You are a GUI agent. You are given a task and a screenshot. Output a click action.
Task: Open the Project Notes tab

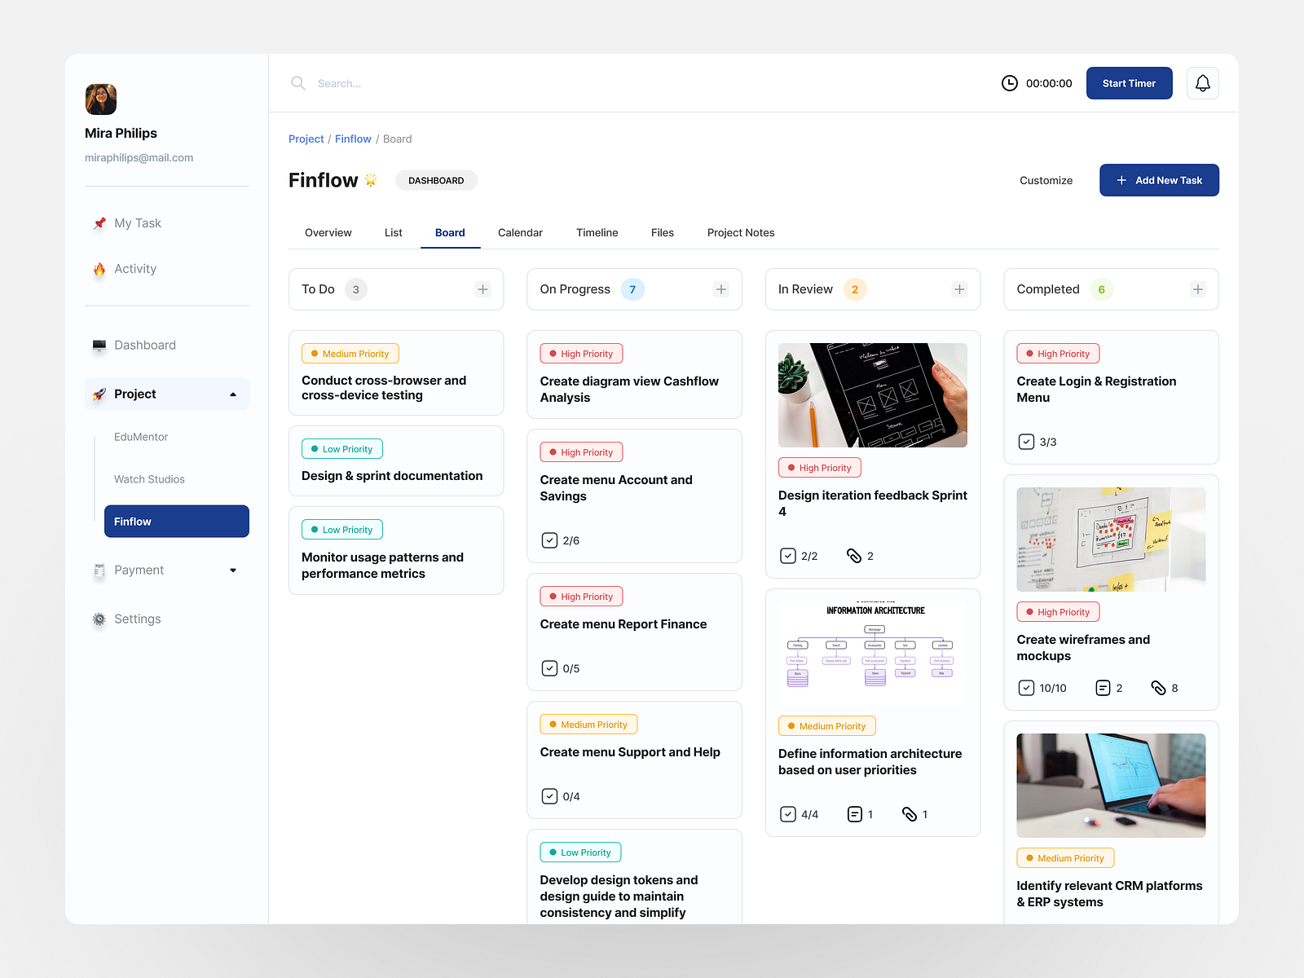click(x=740, y=232)
